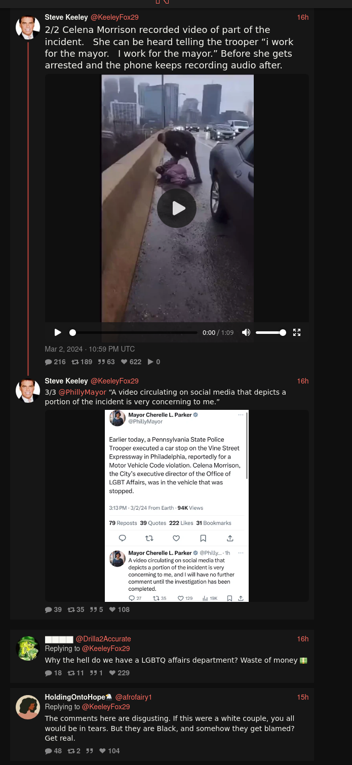Image resolution: width=352 pixels, height=765 pixels.
Task: Click Steve Keeley's avatar on first tweet
Action: point(28,27)
